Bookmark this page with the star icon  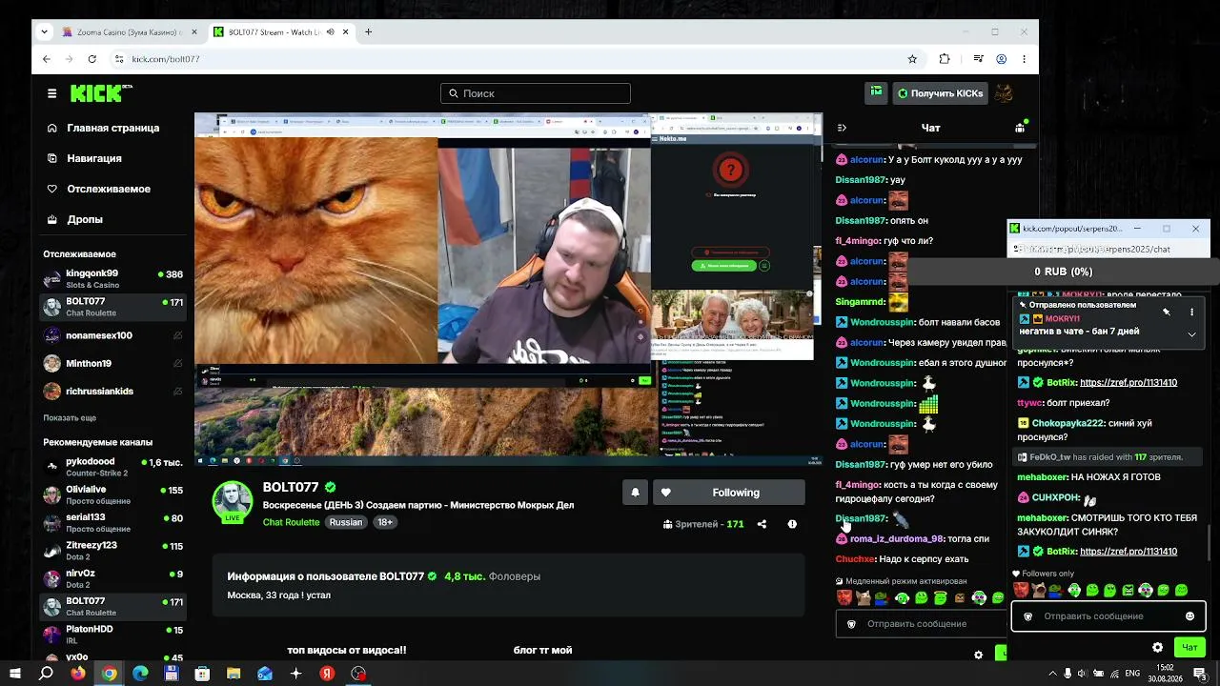tap(912, 59)
